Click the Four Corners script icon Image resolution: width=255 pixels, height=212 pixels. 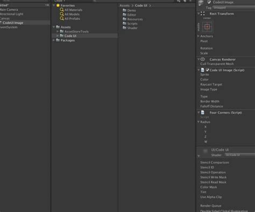tap(202, 112)
